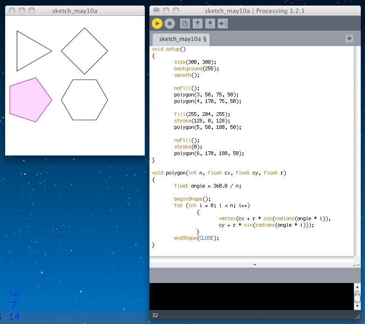Click the divider handle above the console
365x324 pixels.
[x=254, y=264]
